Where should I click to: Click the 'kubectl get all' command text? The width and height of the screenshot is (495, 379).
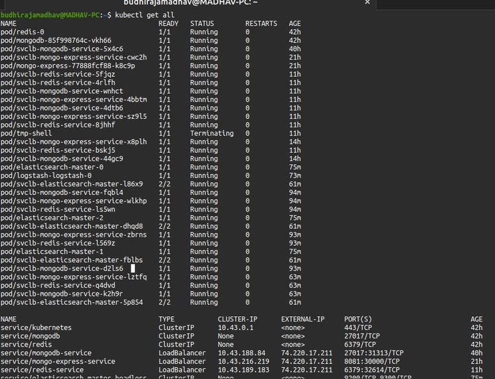coord(144,15)
